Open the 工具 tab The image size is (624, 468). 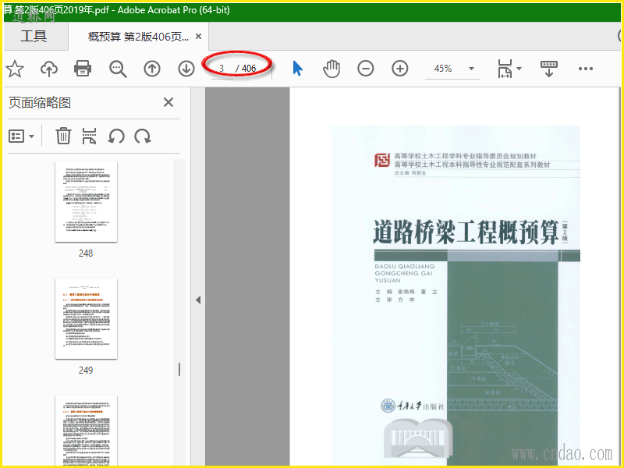pyautogui.click(x=34, y=36)
